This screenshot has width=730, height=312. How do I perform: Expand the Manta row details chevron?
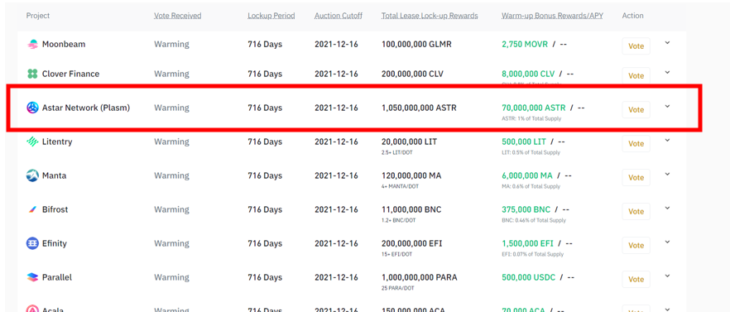(x=667, y=174)
